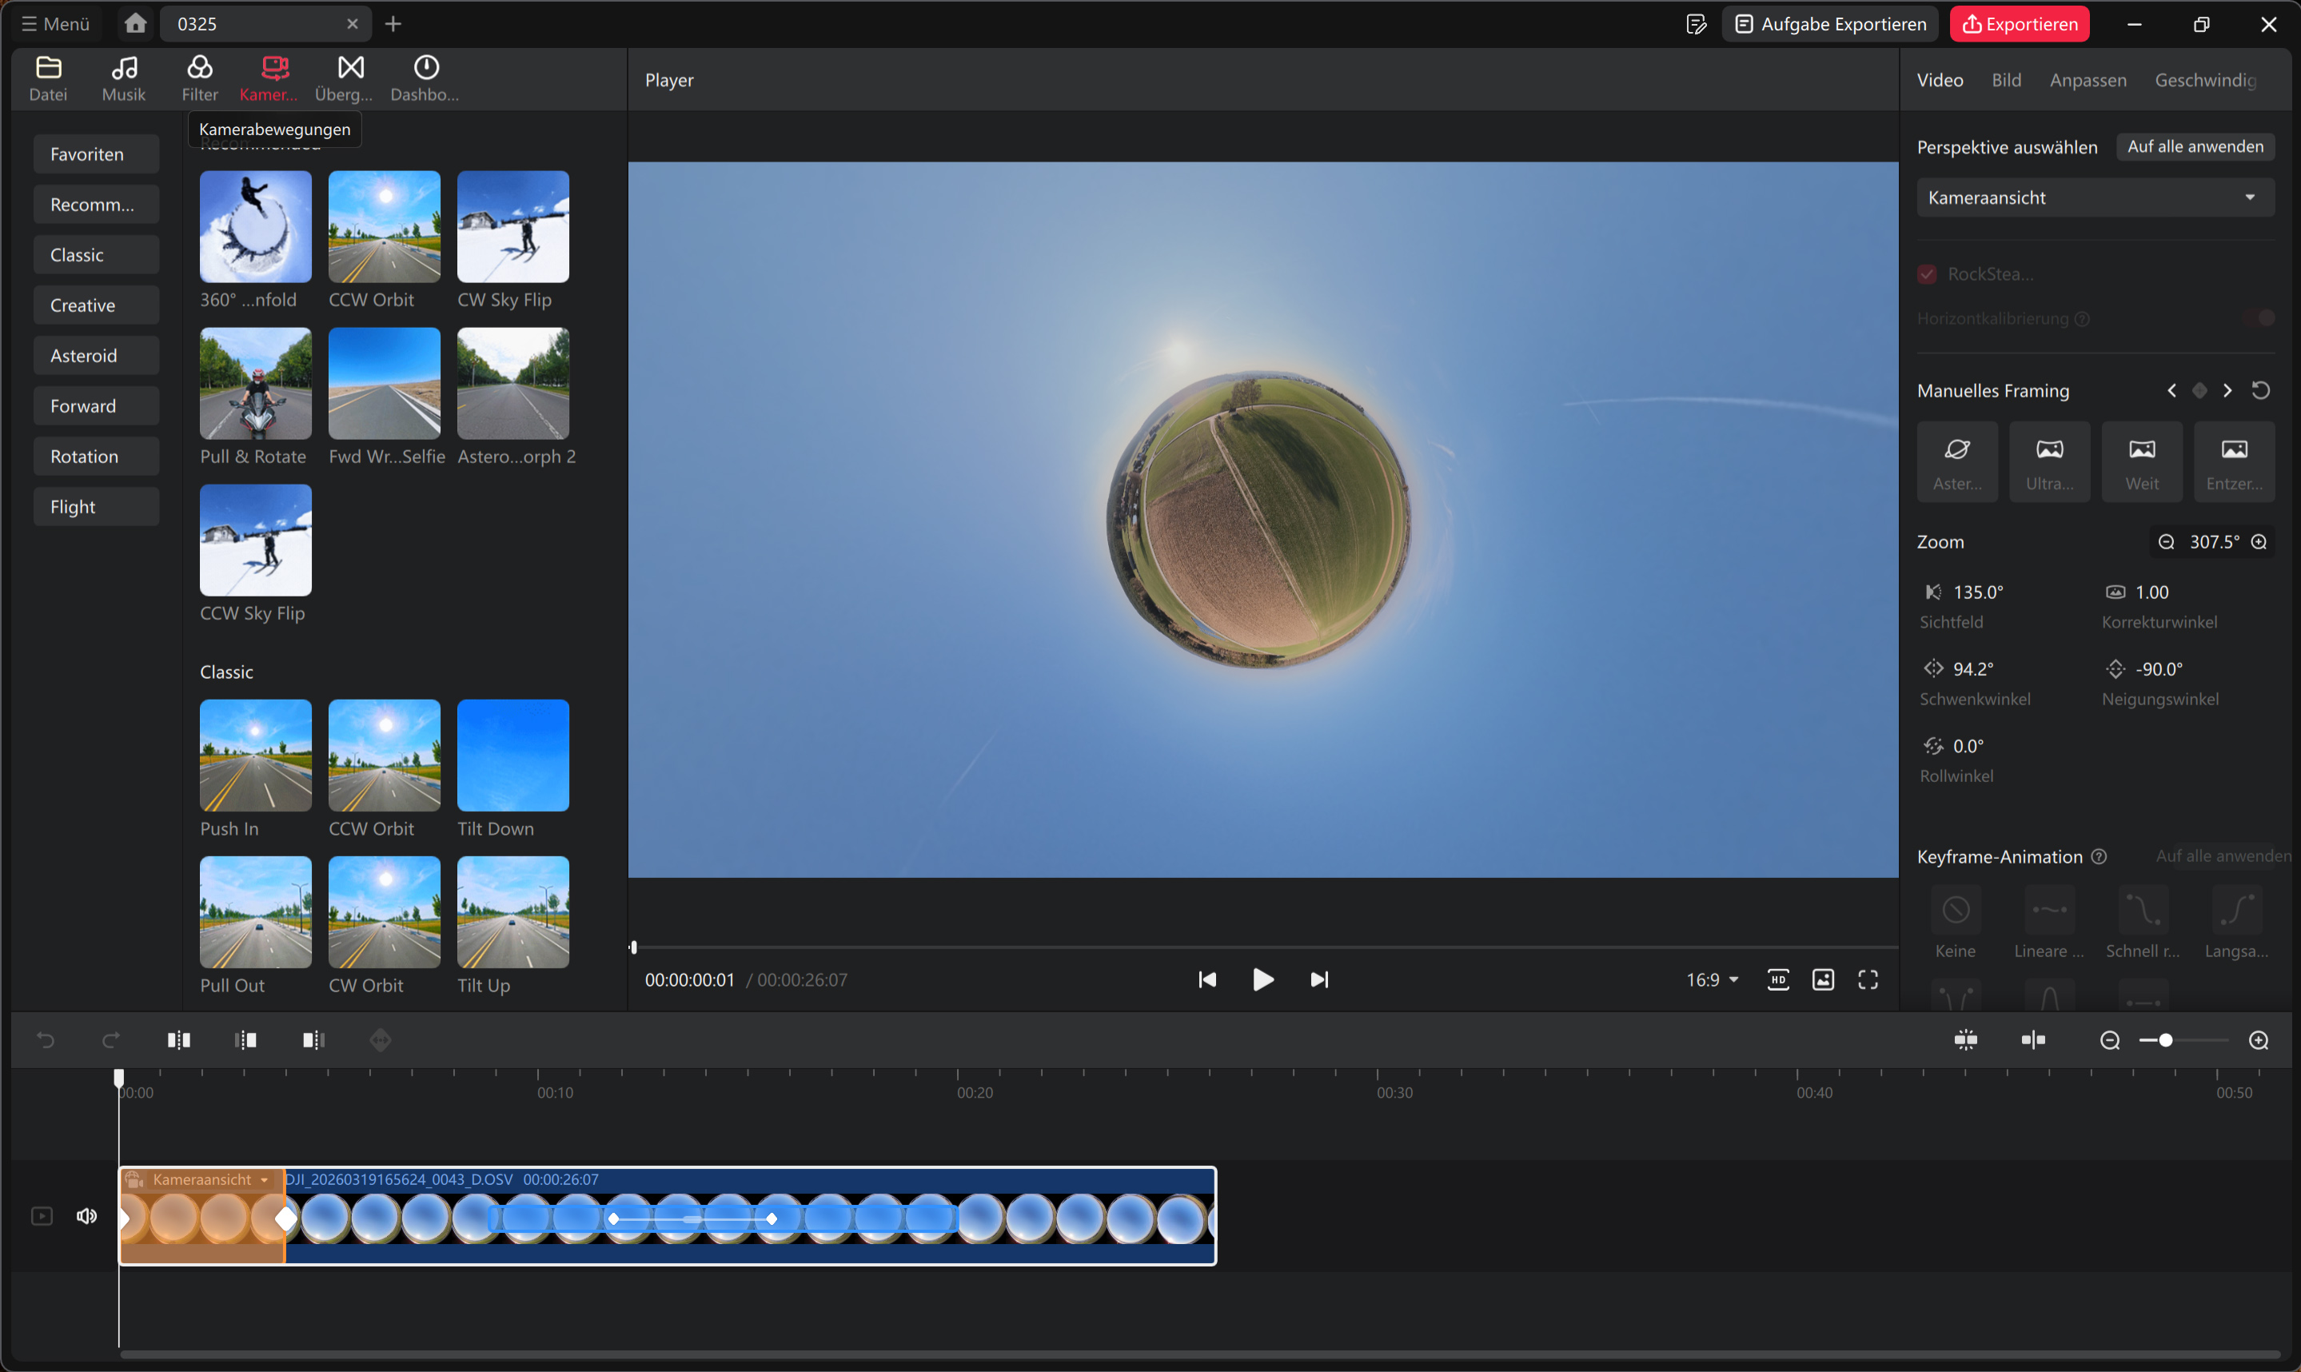The image size is (2301, 1372).
Task: Click the Exportieren button
Action: point(2019,24)
